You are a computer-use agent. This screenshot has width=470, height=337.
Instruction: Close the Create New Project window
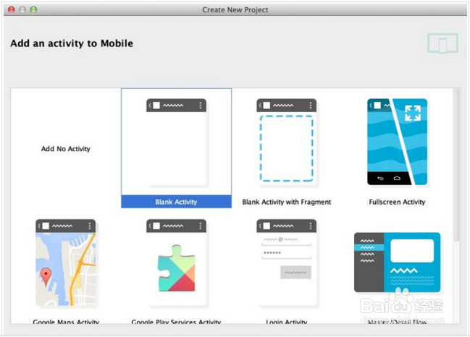coord(12,9)
